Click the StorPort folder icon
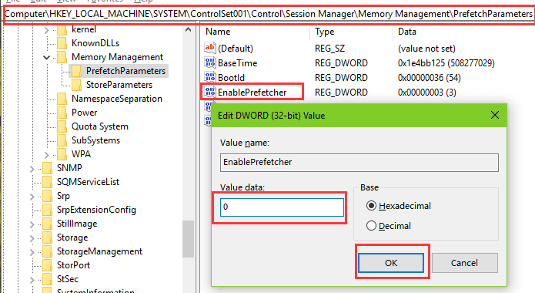535x293 pixels. 48,265
